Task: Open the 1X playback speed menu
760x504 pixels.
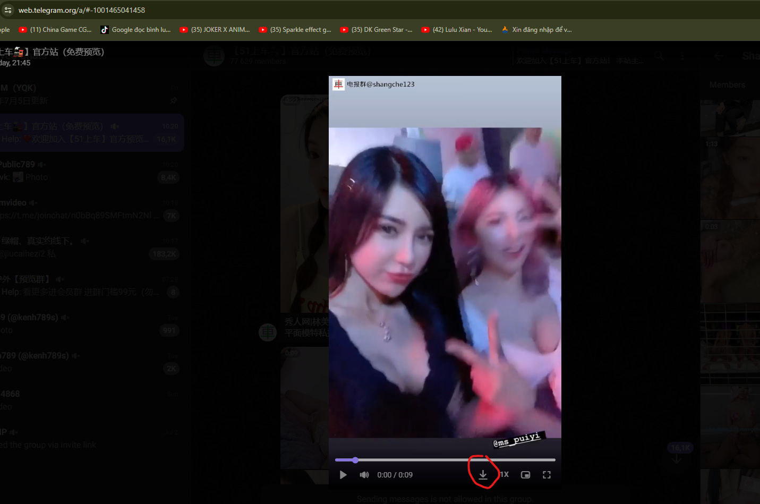Action: point(504,475)
